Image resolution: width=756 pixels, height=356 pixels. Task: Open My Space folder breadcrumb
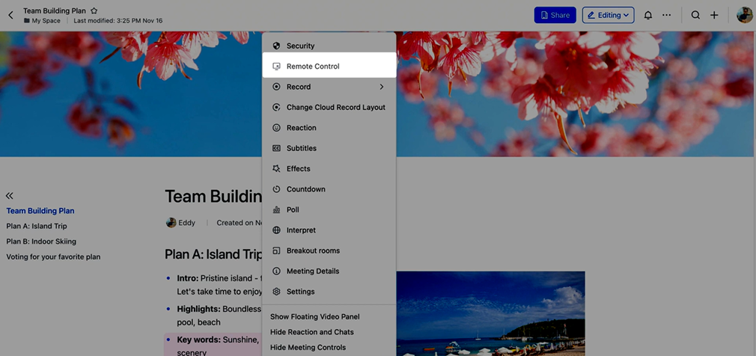45,21
